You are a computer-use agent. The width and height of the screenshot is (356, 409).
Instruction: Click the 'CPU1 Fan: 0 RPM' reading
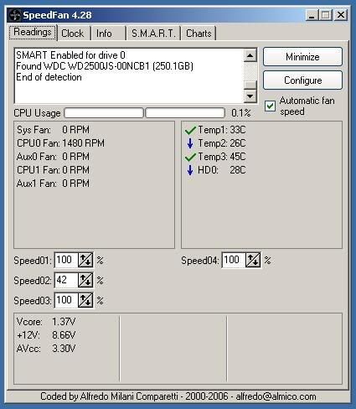tap(53, 170)
